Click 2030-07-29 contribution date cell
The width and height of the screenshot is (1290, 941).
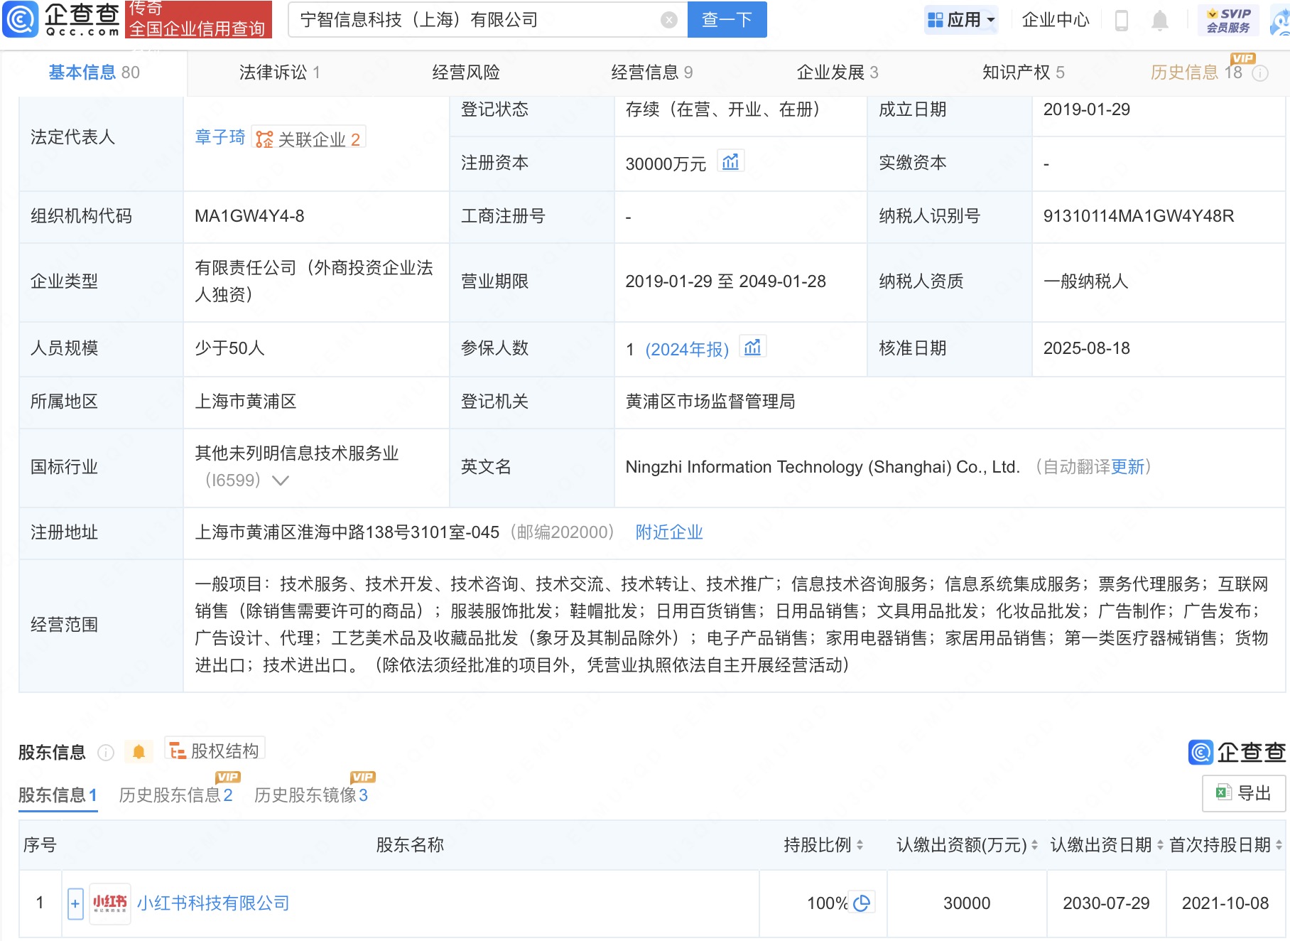click(x=1106, y=903)
